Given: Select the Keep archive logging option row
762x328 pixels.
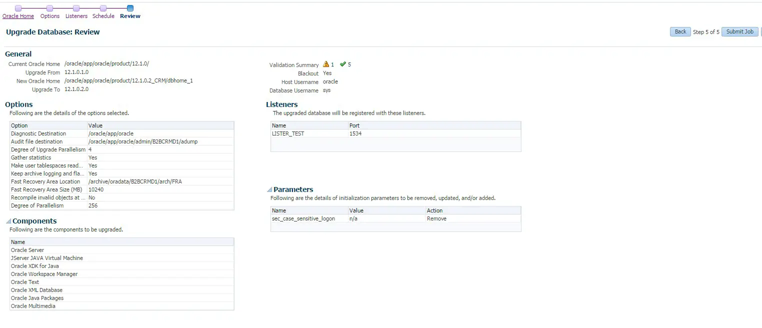Looking at the screenshot, I should (x=121, y=173).
